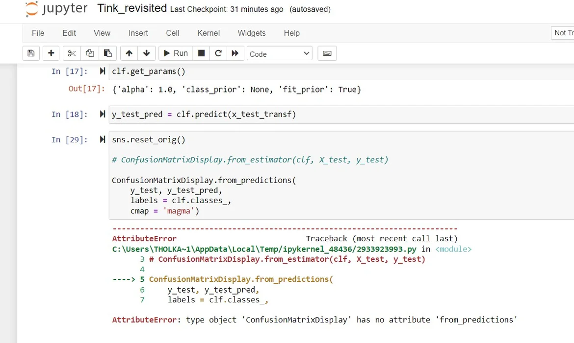Move selected cell up arrow

point(129,53)
